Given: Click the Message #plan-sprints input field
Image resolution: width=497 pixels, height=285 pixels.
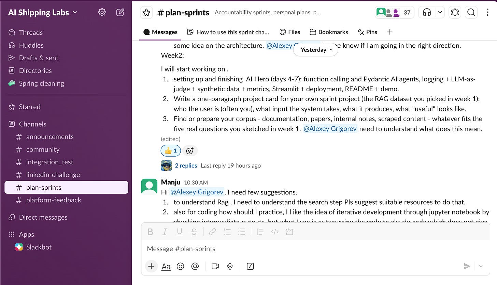Looking at the screenshot, I should [x=315, y=249].
